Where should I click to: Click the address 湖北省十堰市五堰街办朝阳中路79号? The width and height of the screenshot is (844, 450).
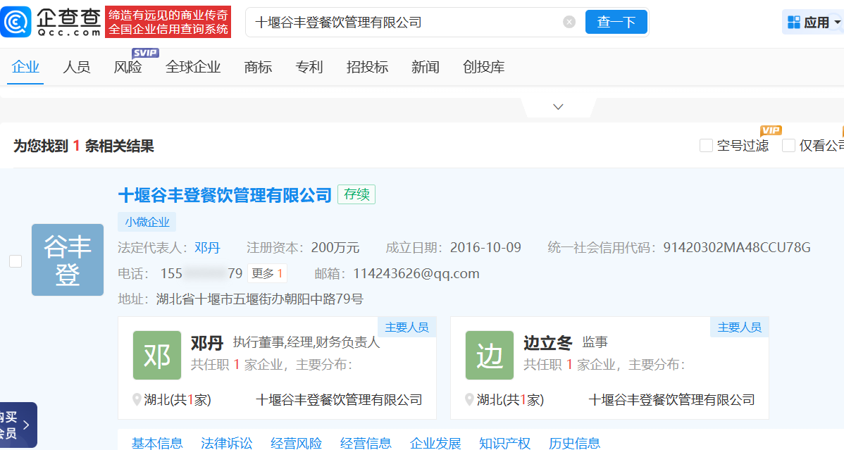[x=259, y=299]
